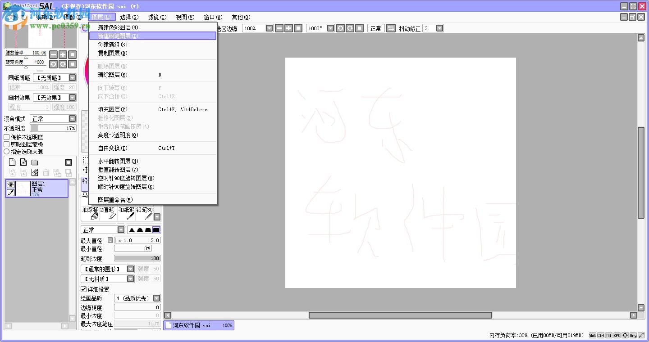Reset rotation button in top toolbar
The image size is (649, 342).
pos(359,28)
